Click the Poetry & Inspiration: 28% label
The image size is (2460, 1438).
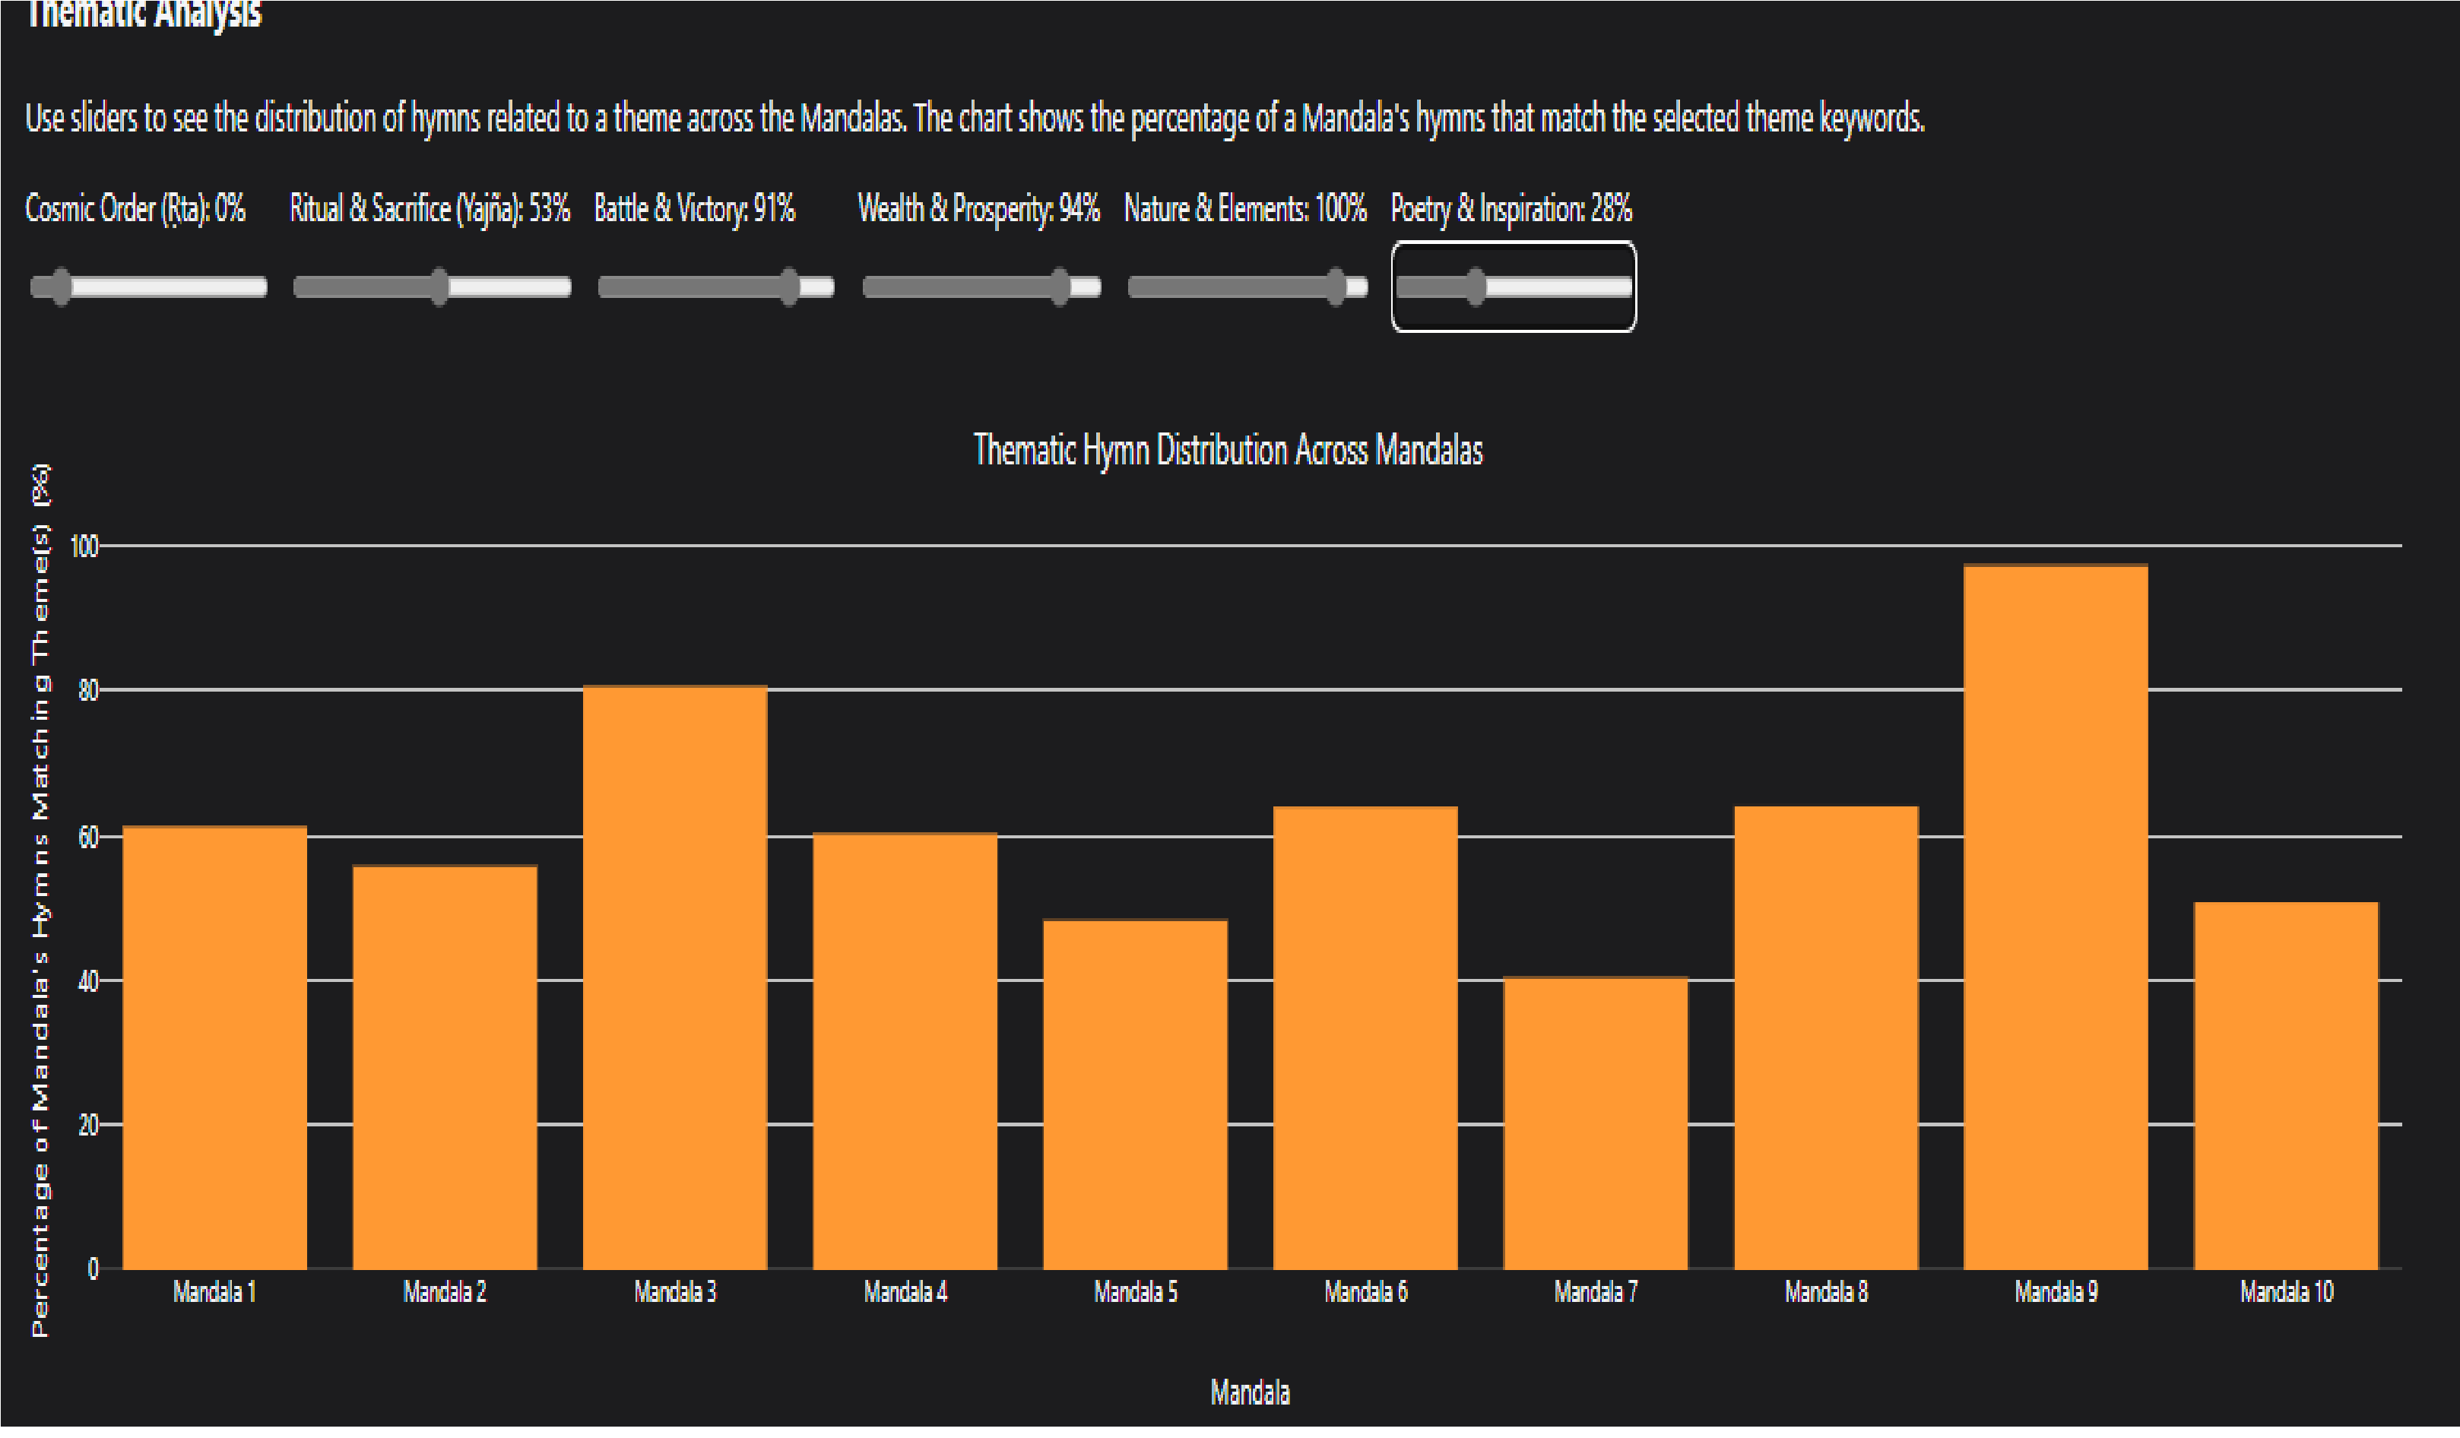(1511, 209)
